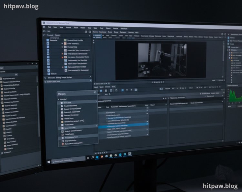Click the second tab in the top-left panel
The height and width of the screenshot is (192, 242).
point(57,35)
